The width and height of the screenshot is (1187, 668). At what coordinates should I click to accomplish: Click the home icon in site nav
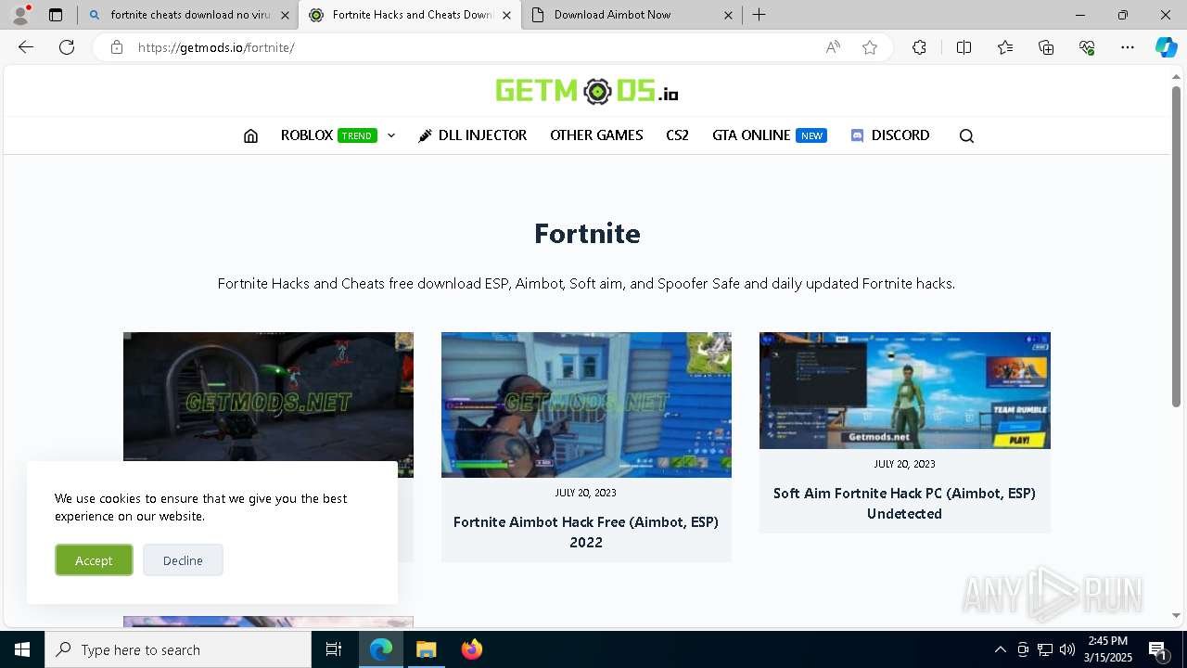coord(250,135)
